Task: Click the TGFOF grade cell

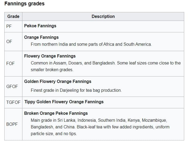Action: [13, 102]
